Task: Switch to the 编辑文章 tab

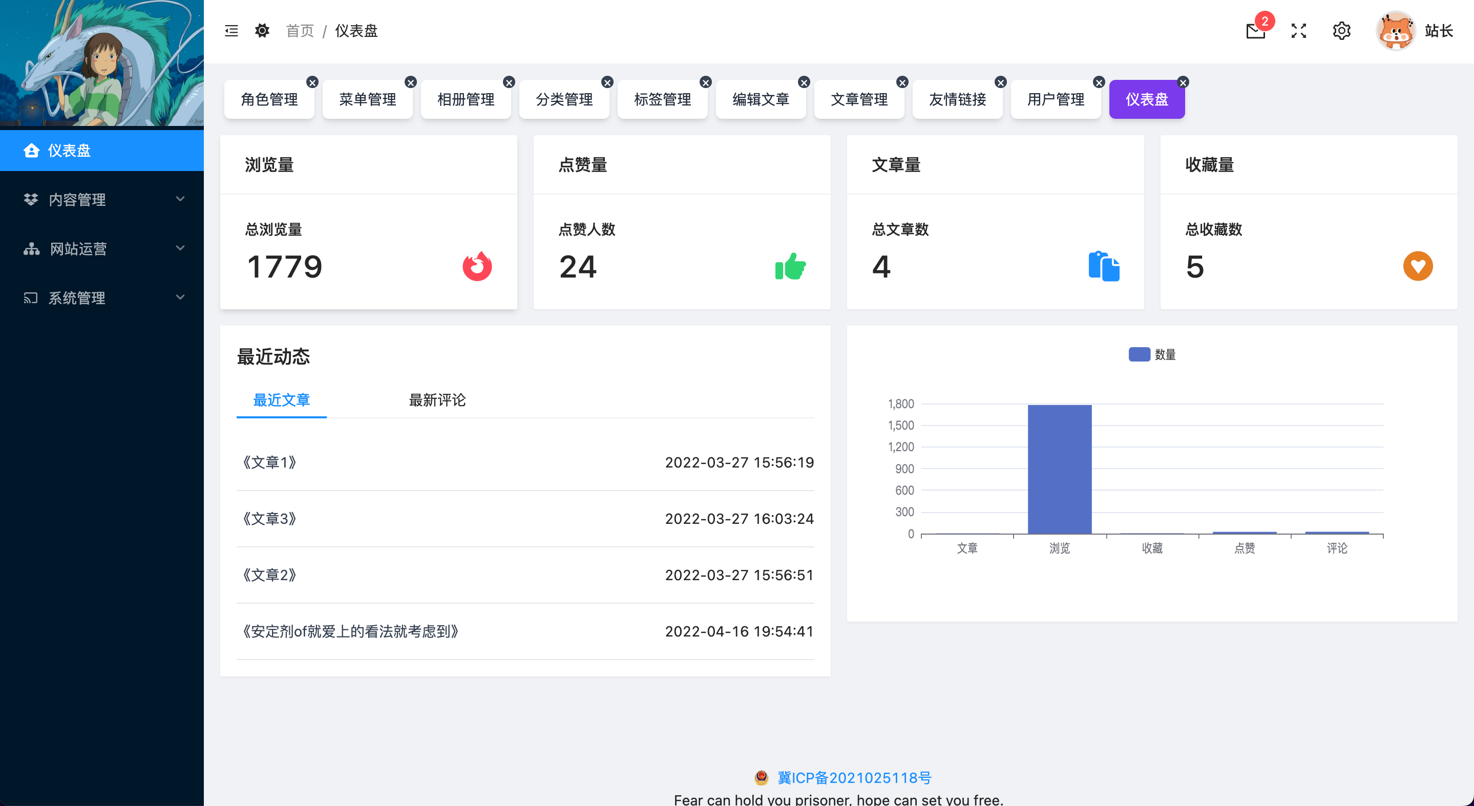Action: click(761, 99)
